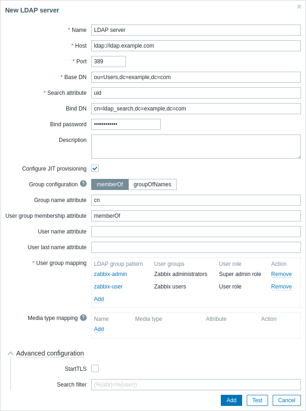Toggle the Advanced configuration section label
Image resolution: width=306 pixels, height=411 pixels.
(50, 353)
